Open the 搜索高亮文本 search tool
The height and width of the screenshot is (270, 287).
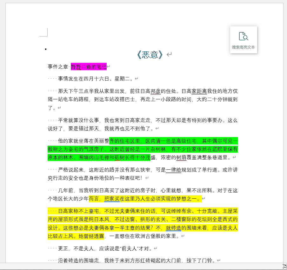point(244,40)
